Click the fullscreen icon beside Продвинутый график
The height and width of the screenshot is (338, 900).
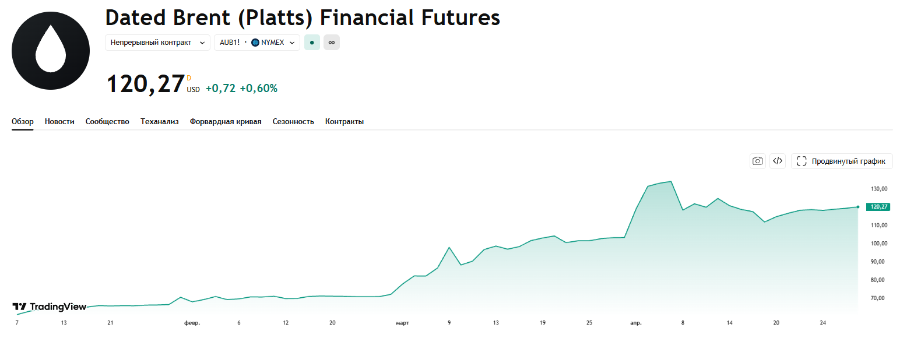tap(801, 161)
